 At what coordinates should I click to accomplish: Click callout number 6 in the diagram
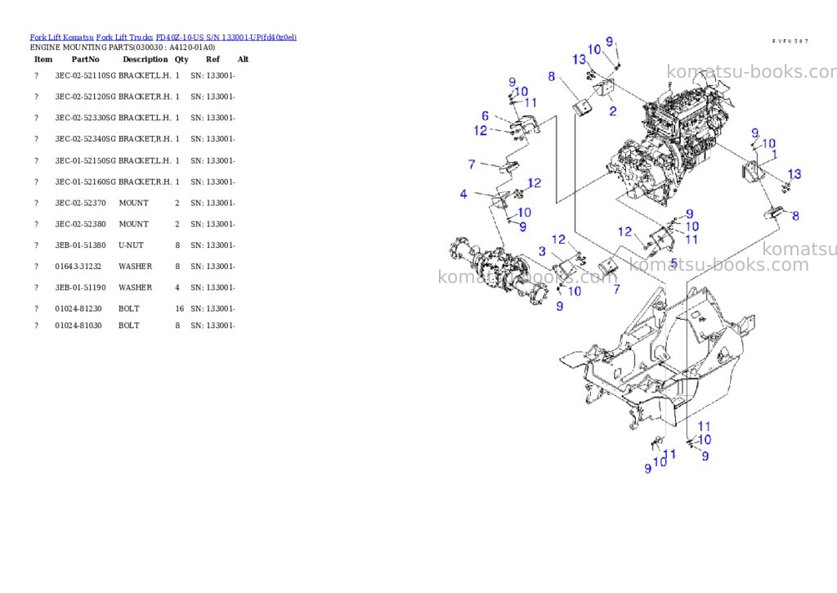(486, 116)
